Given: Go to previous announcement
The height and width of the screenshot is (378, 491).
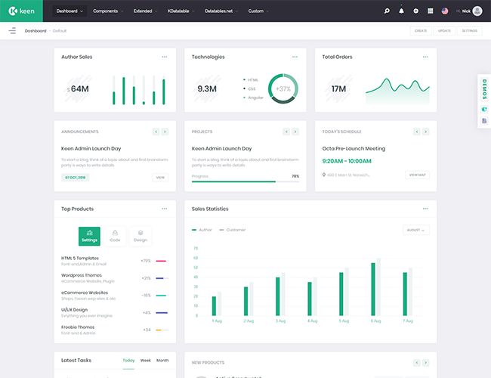Looking at the screenshot, I should [156, 132].
